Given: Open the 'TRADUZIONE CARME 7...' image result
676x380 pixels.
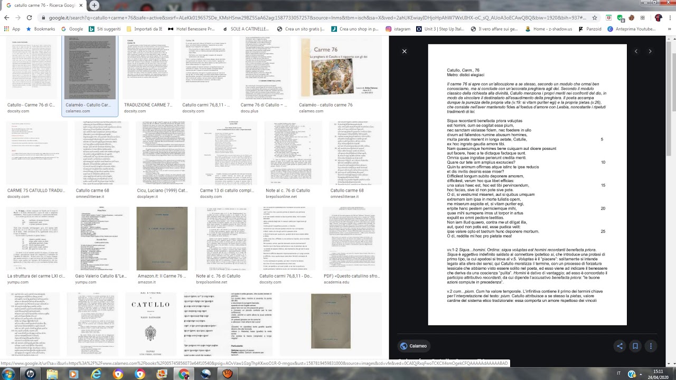Looking at the screenshot, I should pyautogui.click(x=148, y=68).
